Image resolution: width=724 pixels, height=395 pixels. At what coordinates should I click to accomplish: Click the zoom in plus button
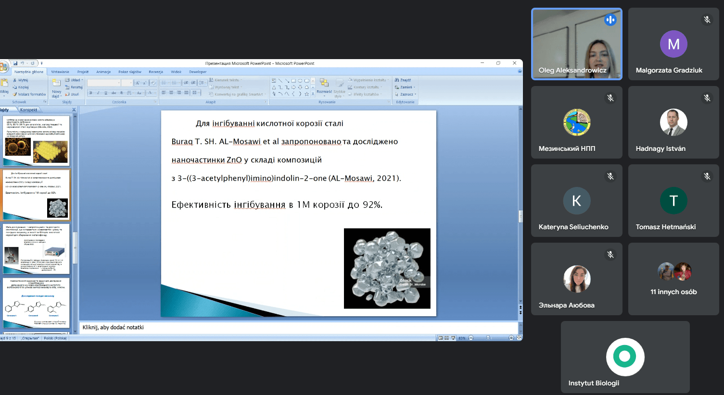[511, 338]
